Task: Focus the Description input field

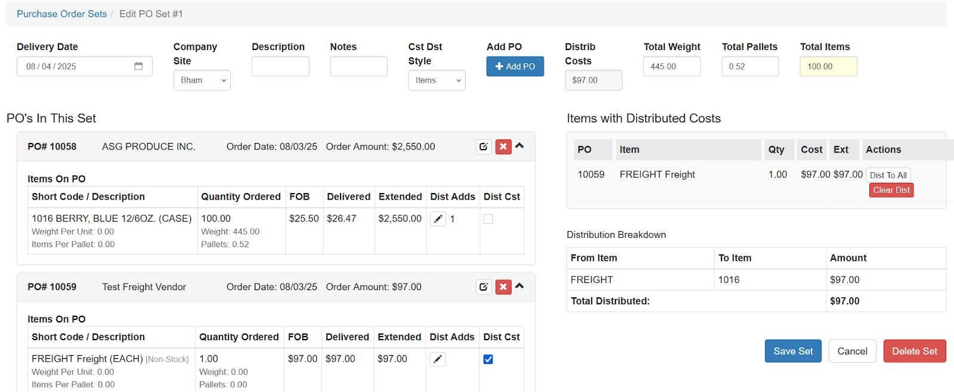Action: click(x=280, y=66)
